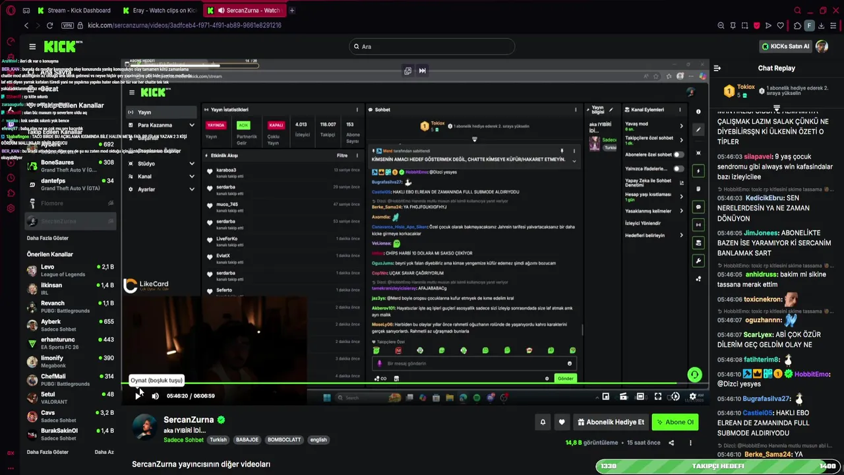
Task: Click the address bar URL
Action: (x=185, y=26)
